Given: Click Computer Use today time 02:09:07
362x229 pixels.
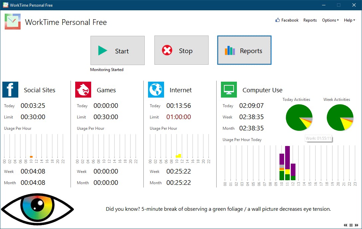Looking at the screenshot, I should [252, 106].
